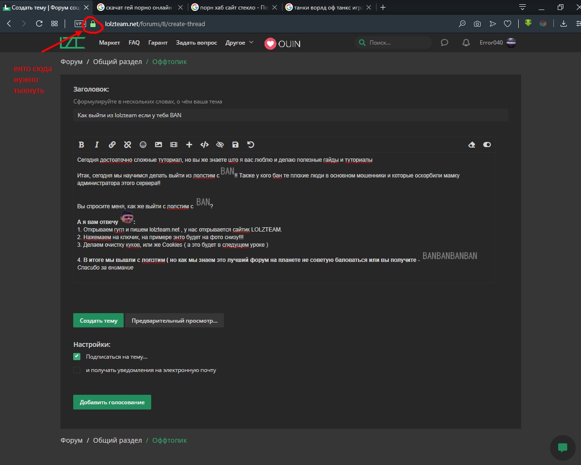Click the 'Настройки:' heading text

[92, 344]
